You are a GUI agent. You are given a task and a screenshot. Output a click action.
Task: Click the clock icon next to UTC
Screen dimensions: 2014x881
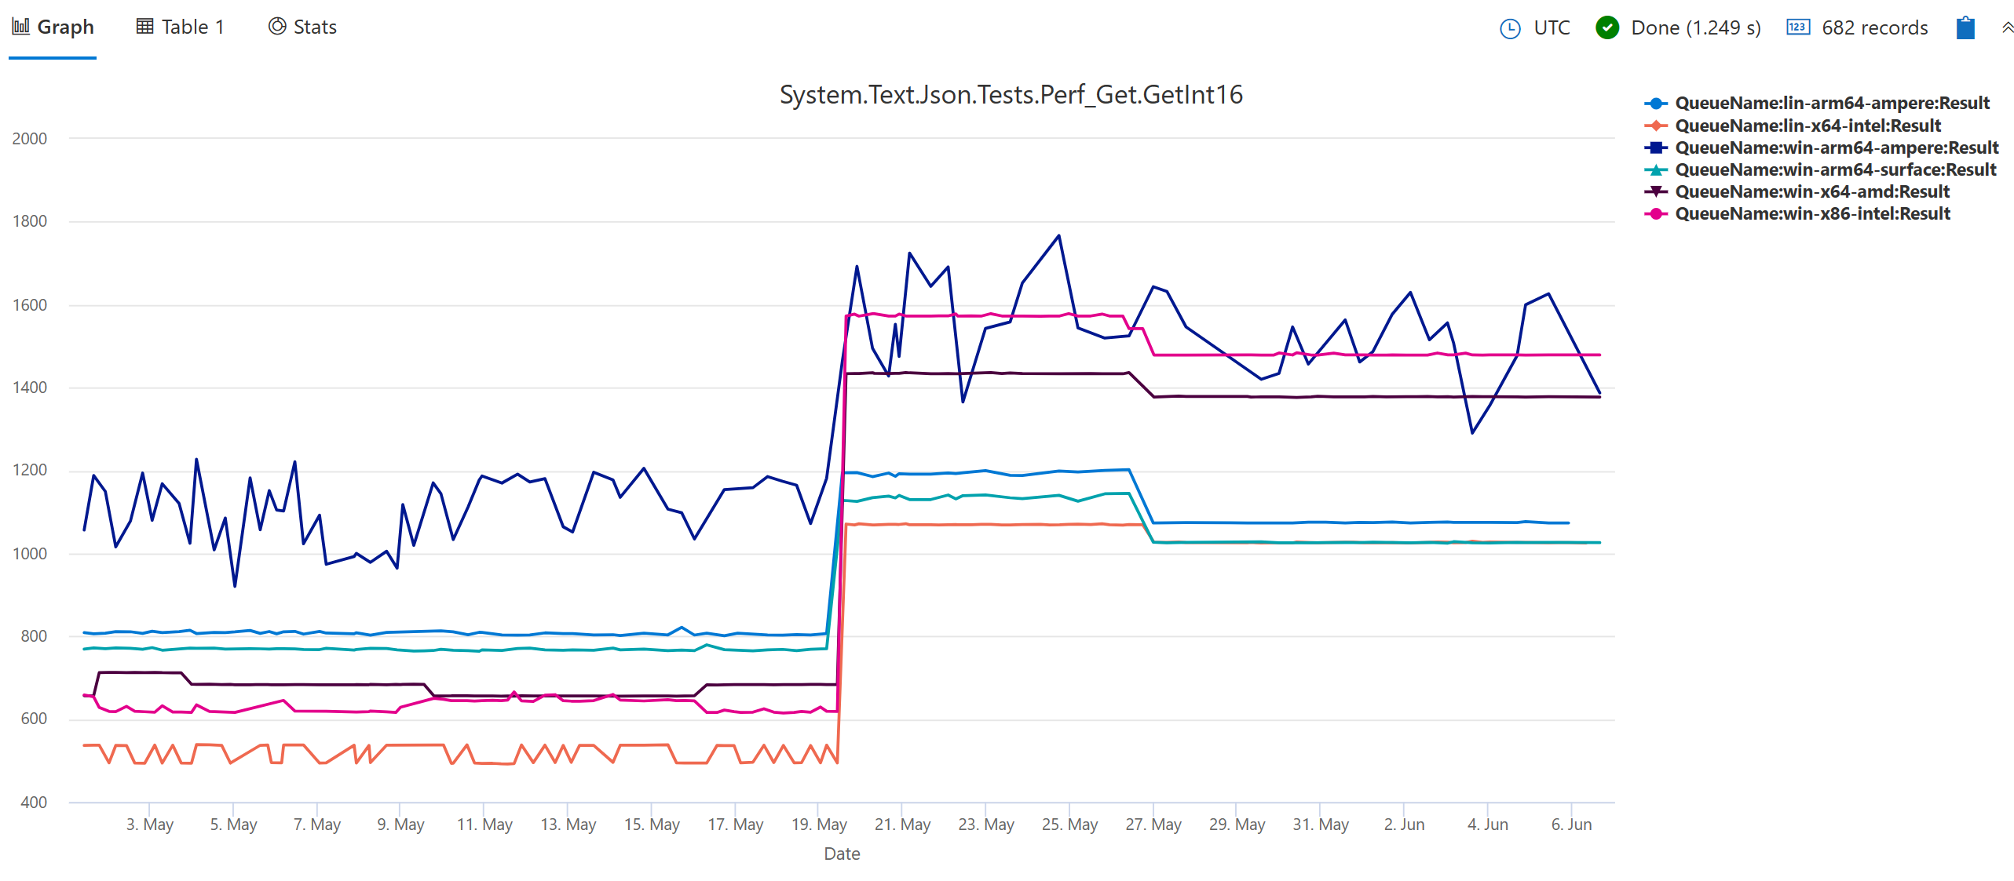point(1510,27)
